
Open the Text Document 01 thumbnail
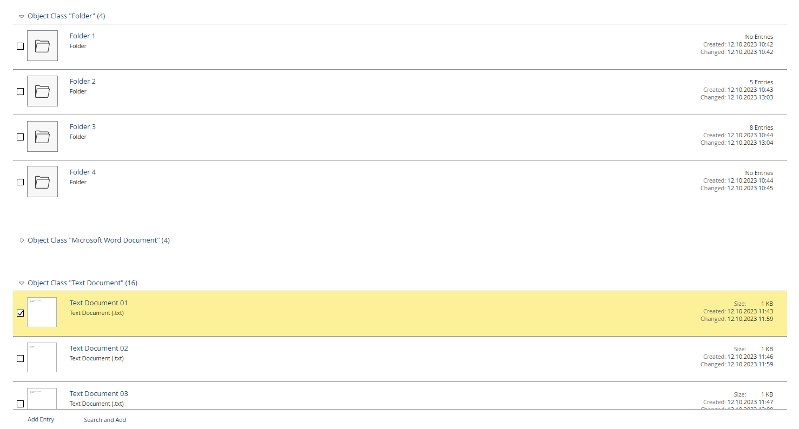(42, 312)
